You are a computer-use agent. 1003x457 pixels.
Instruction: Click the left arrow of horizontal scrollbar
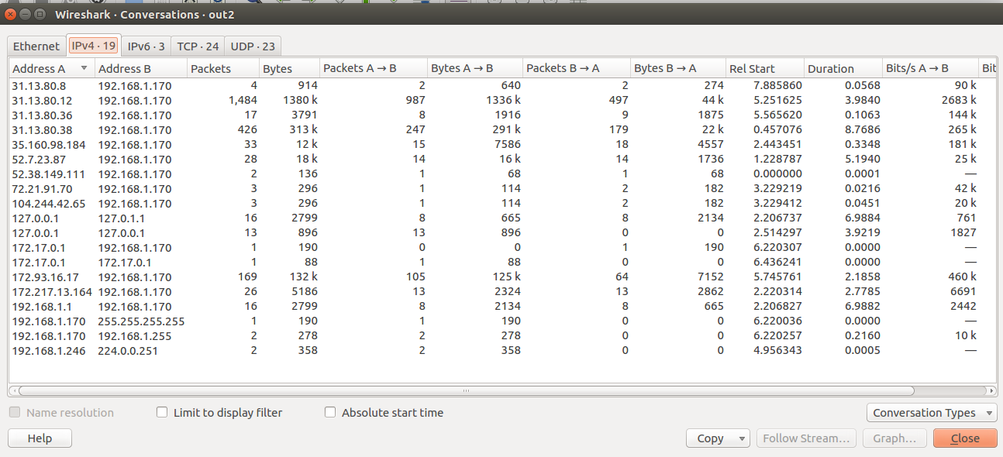(13, 391)
